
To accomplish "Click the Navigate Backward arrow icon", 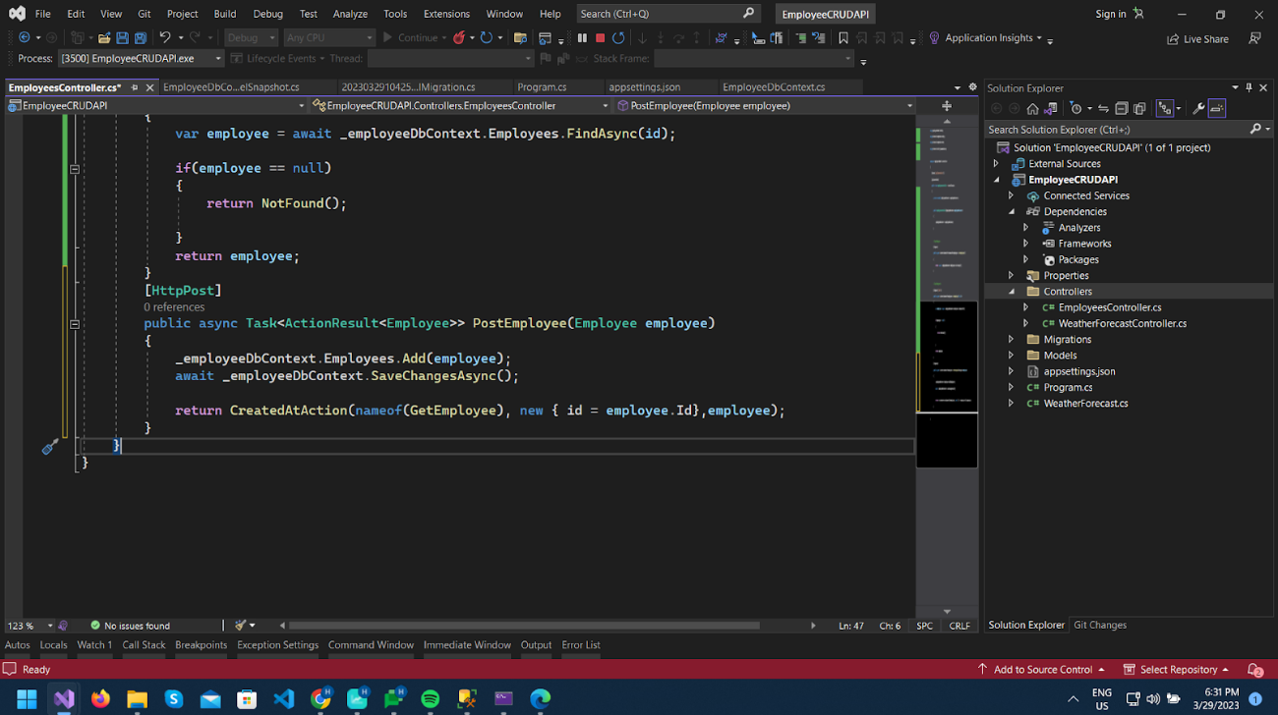I will (24, 37).
